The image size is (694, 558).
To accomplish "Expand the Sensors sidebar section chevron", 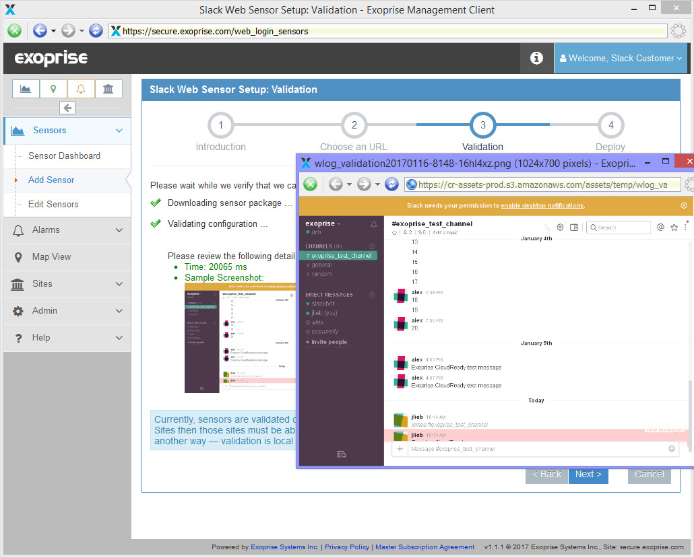I will coord(119,131).
